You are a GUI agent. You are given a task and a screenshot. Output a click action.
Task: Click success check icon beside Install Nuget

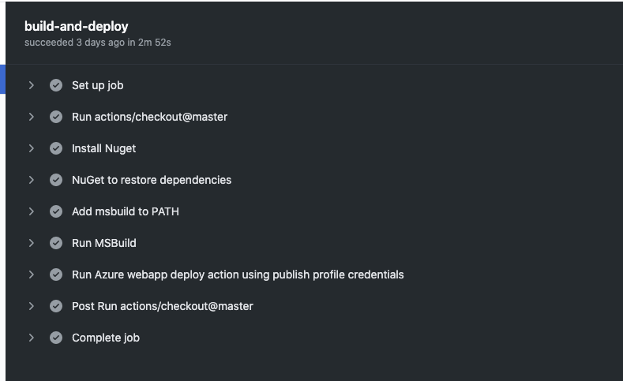(56, 148)
